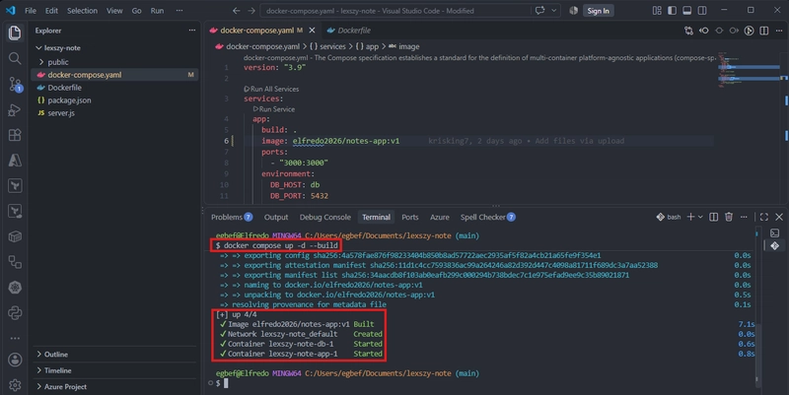The width and height of the screenshot is (789, 395).
Task: Split the terminal icon
Action: pyautogui.click(x=713, y=217)
